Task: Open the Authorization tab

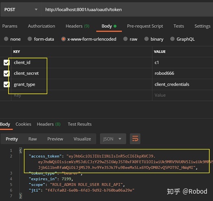Action: [41, 26]
